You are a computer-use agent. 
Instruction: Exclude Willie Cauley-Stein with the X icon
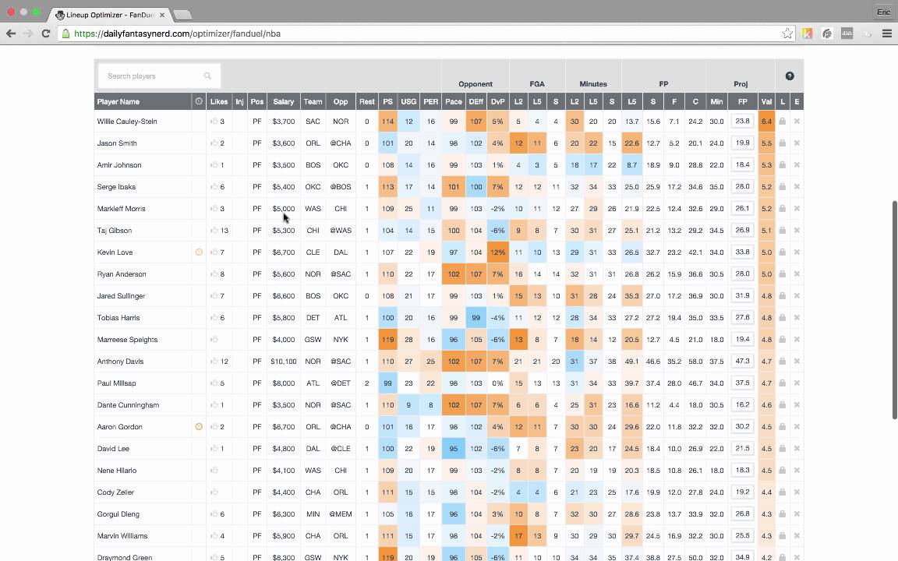pos(797,122)
